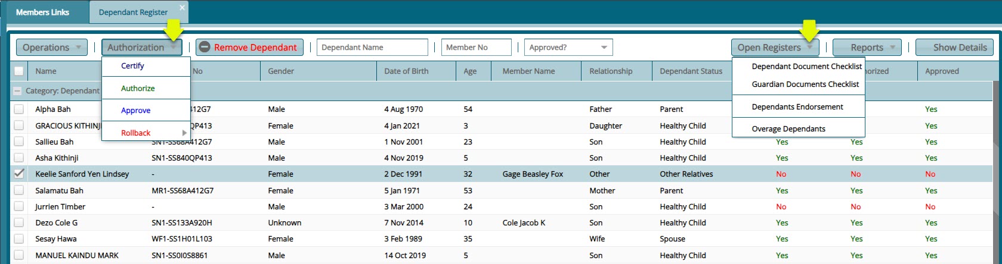Check the Jurrien Timber row checkbox

19,206
